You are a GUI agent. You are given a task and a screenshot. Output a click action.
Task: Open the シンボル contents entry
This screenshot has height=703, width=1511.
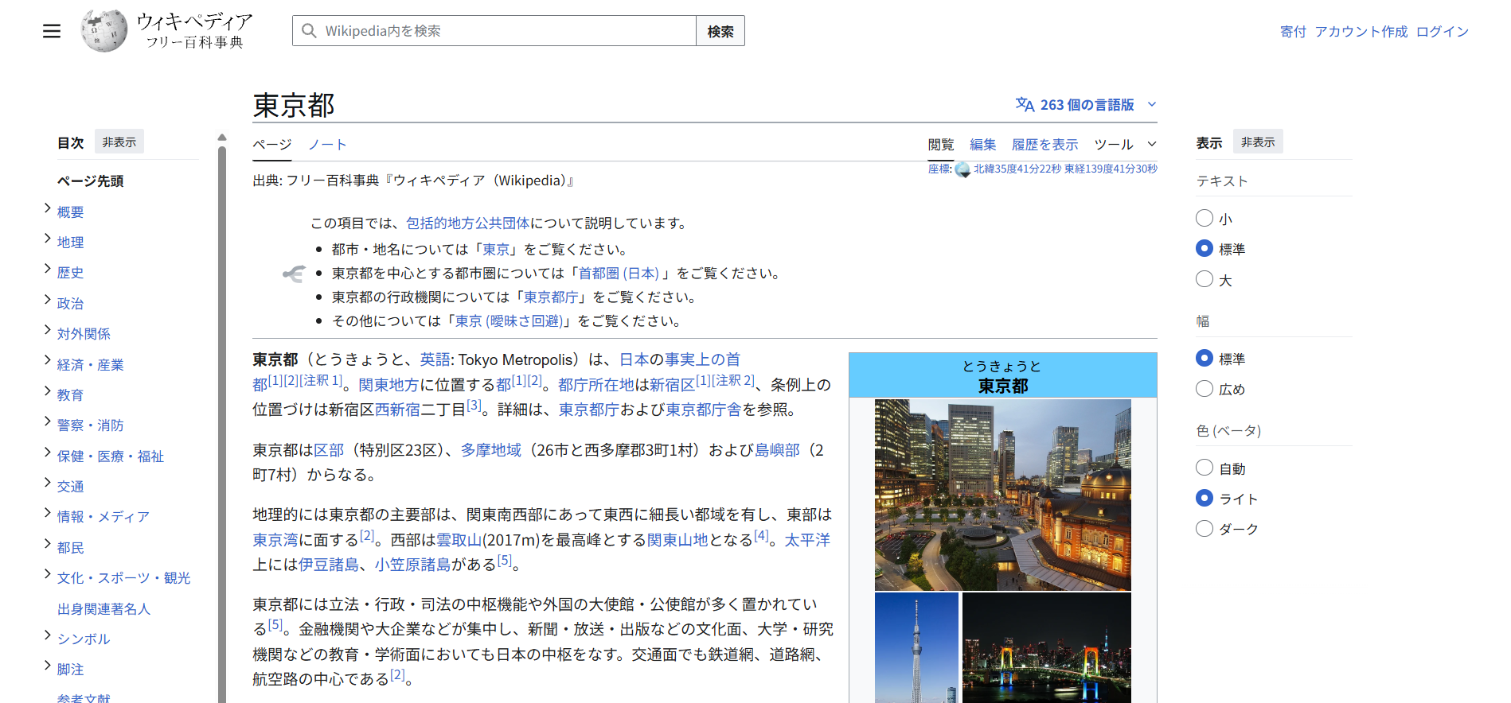(84, 639)
